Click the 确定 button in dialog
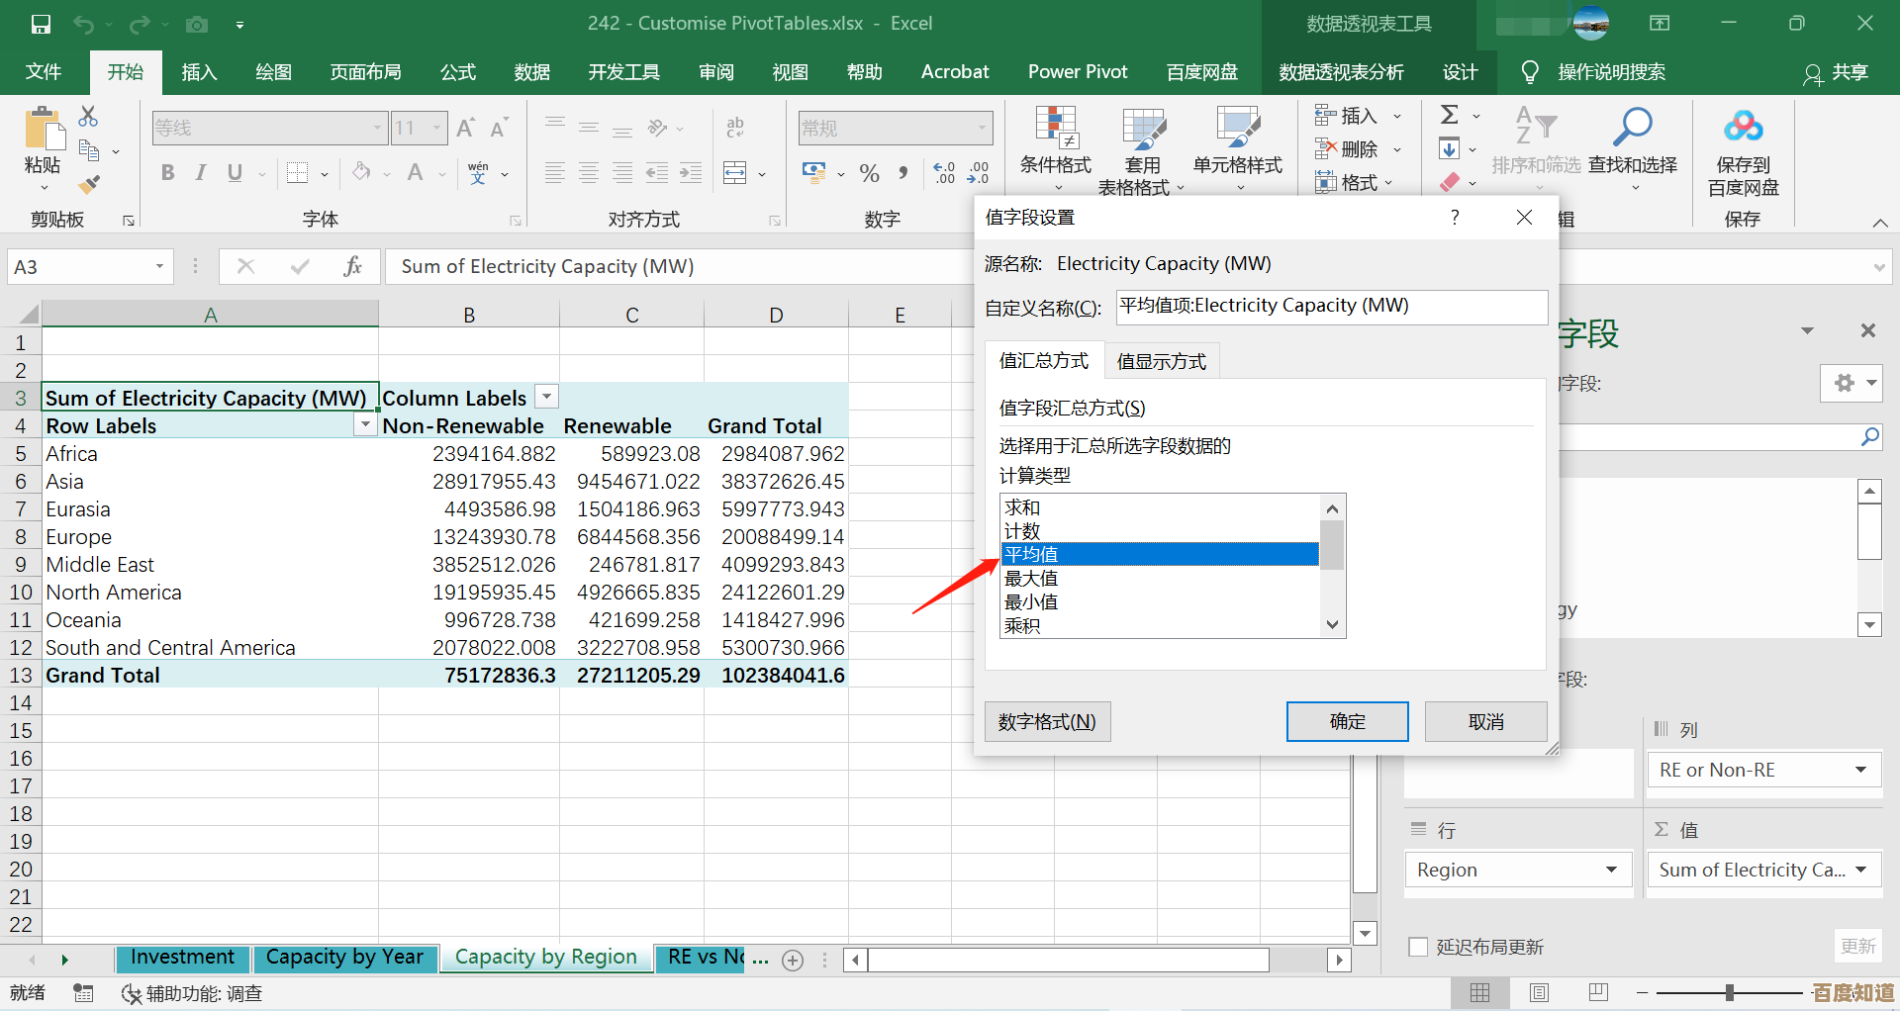 [1347, 721]
